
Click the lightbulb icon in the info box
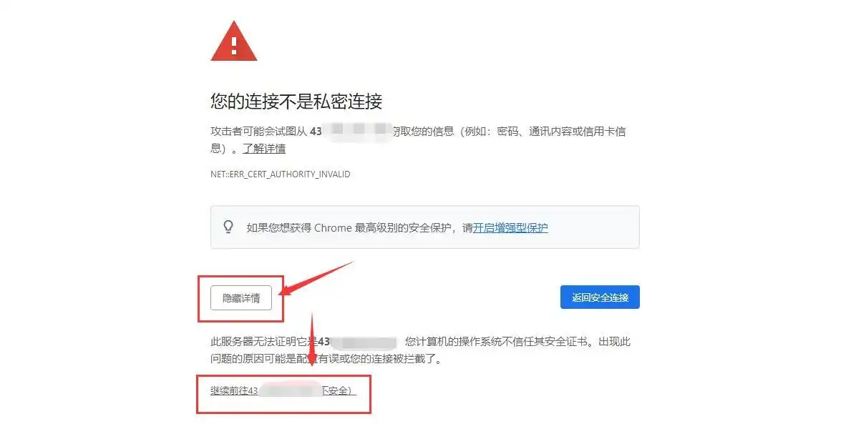228,227
